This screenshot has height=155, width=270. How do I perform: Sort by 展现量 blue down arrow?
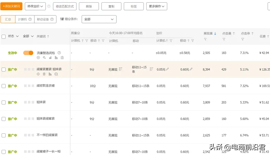[x=215, y=33]
